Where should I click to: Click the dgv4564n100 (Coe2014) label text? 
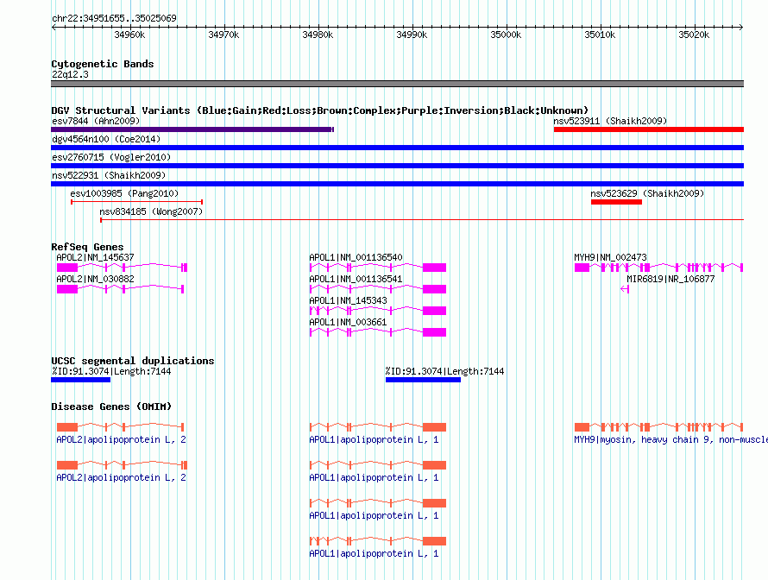[106, 139]
